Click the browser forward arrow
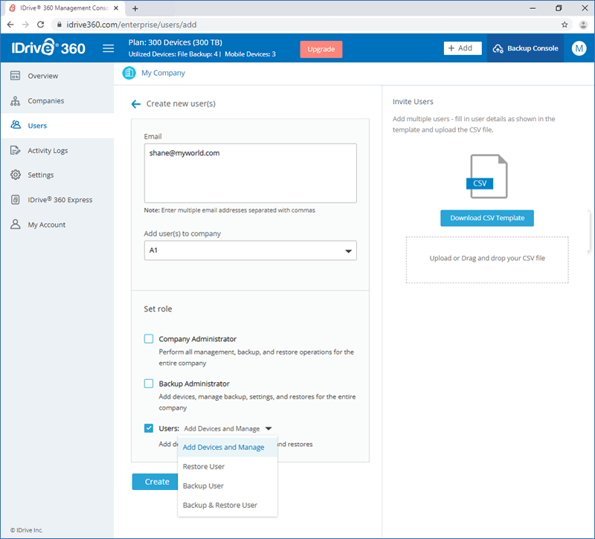This screenshot has width=595, height=539. pos(25,25)
